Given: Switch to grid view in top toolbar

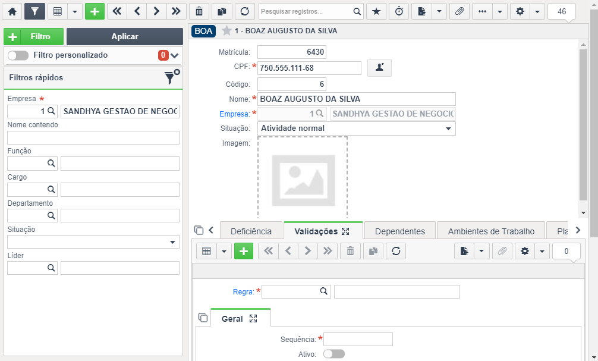Looking at the screenshot, I should (x=58, y=11).
